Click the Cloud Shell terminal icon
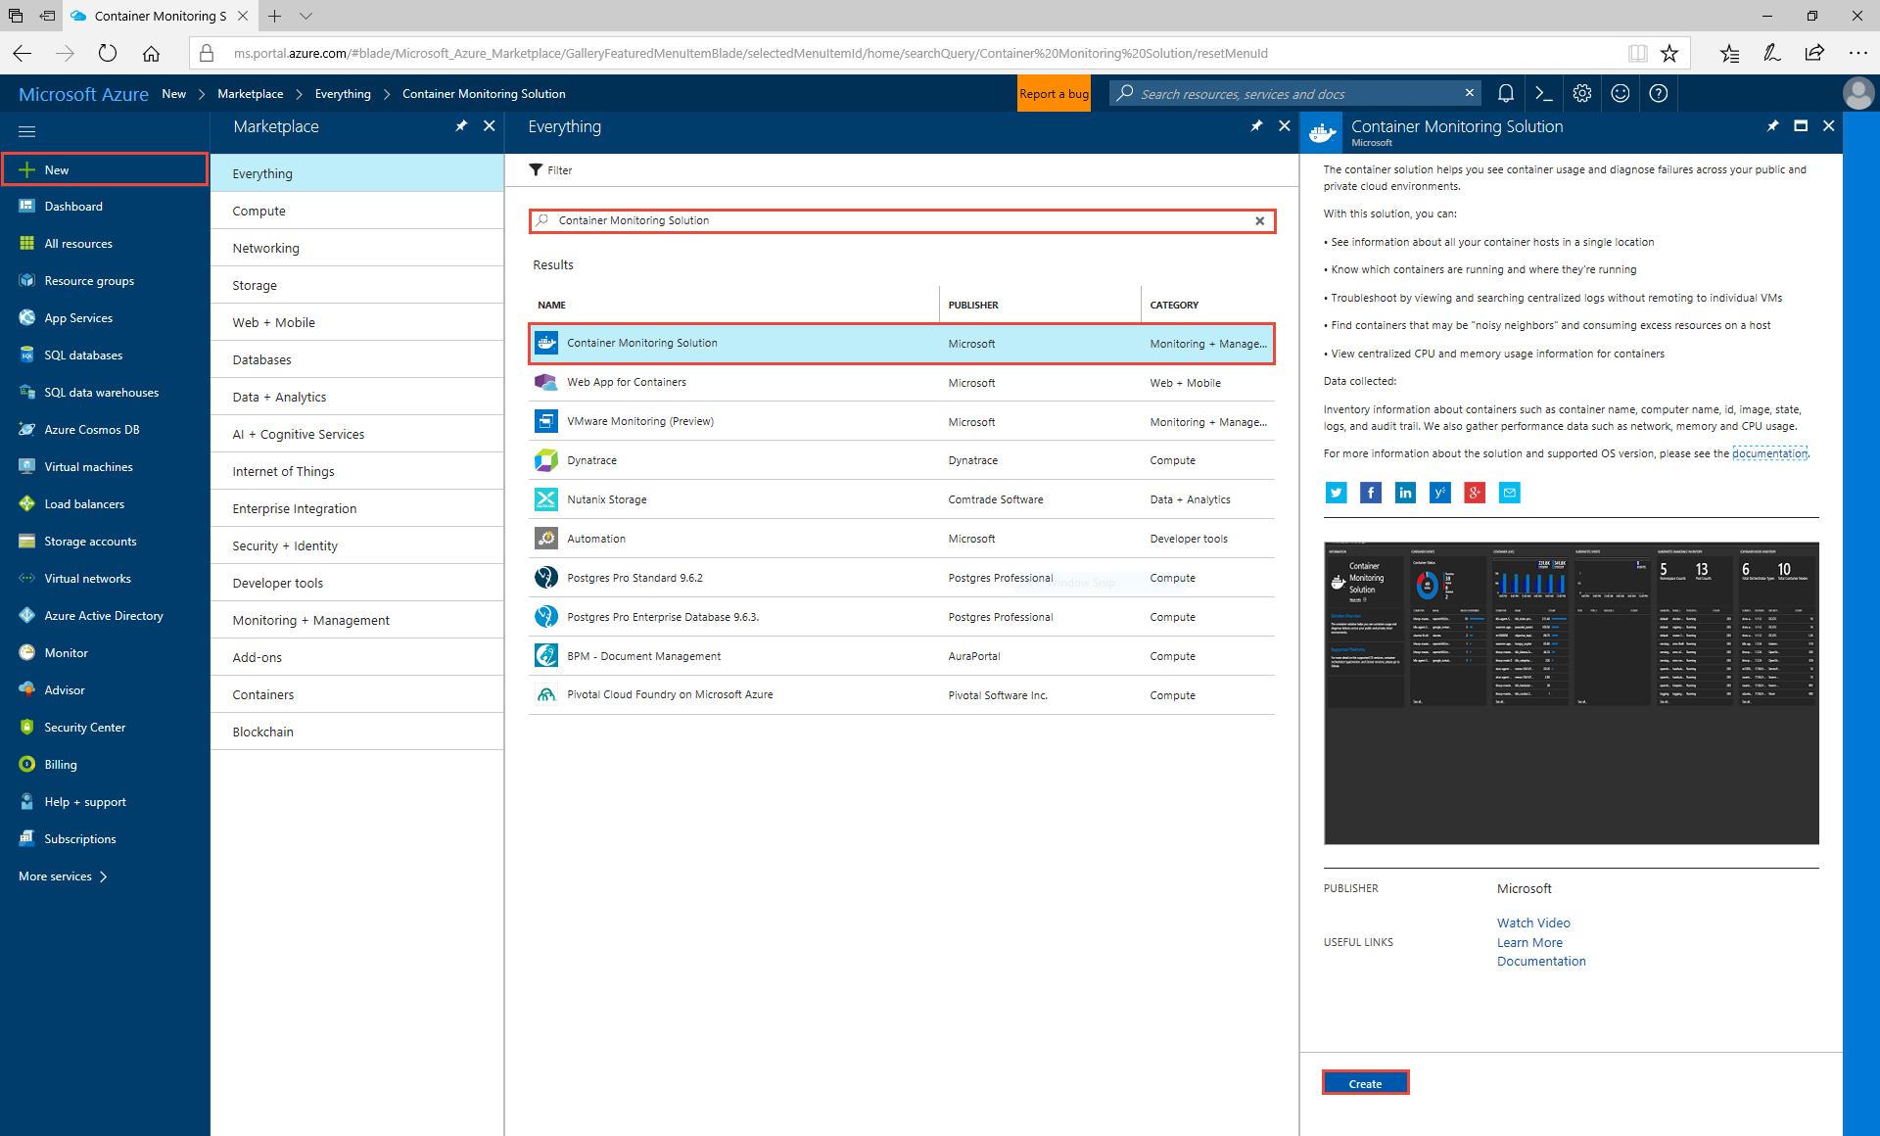1880x1136 pixels. (x=1544, y=93)
